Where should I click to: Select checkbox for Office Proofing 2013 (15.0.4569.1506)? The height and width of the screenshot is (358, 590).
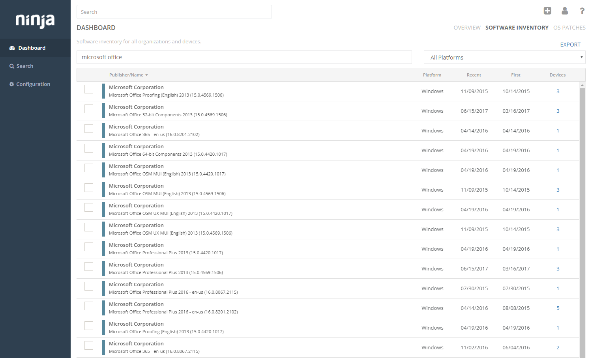[x=89, y=89]
